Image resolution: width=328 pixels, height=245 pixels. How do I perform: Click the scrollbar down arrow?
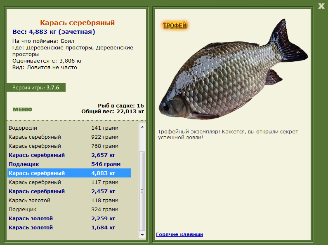[142, 235]
